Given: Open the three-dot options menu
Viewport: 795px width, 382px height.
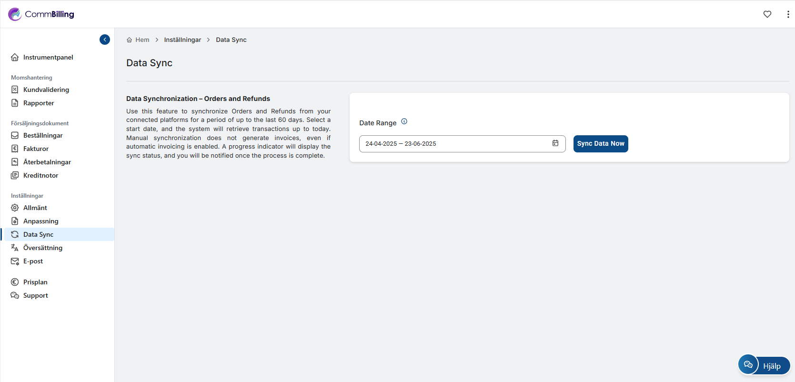Looking at the screenshot, I should 788,14.
